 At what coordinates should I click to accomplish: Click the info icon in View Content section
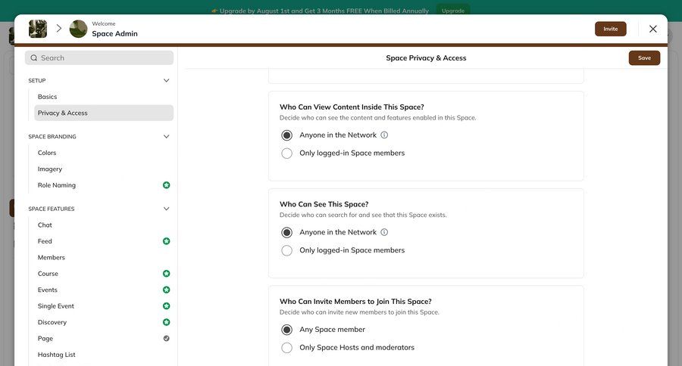pyautogui.click(x=384, y=135)
